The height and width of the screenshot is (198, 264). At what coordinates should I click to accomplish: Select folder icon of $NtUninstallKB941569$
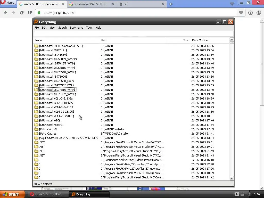click(x=36, y=55)
